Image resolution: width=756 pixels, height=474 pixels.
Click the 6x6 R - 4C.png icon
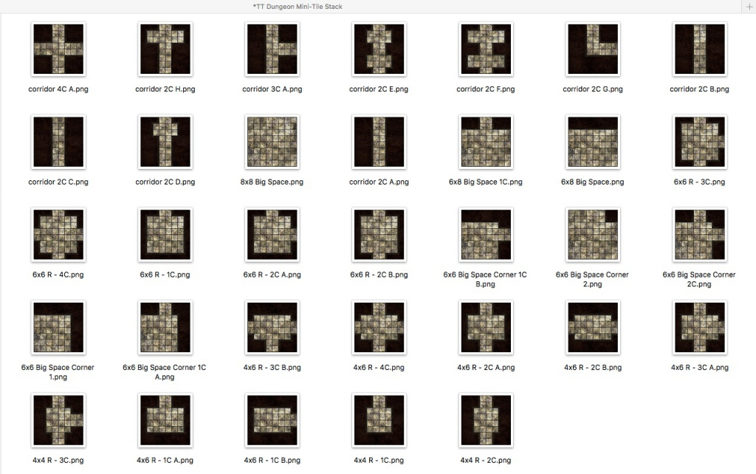click(x=58, y=235)
